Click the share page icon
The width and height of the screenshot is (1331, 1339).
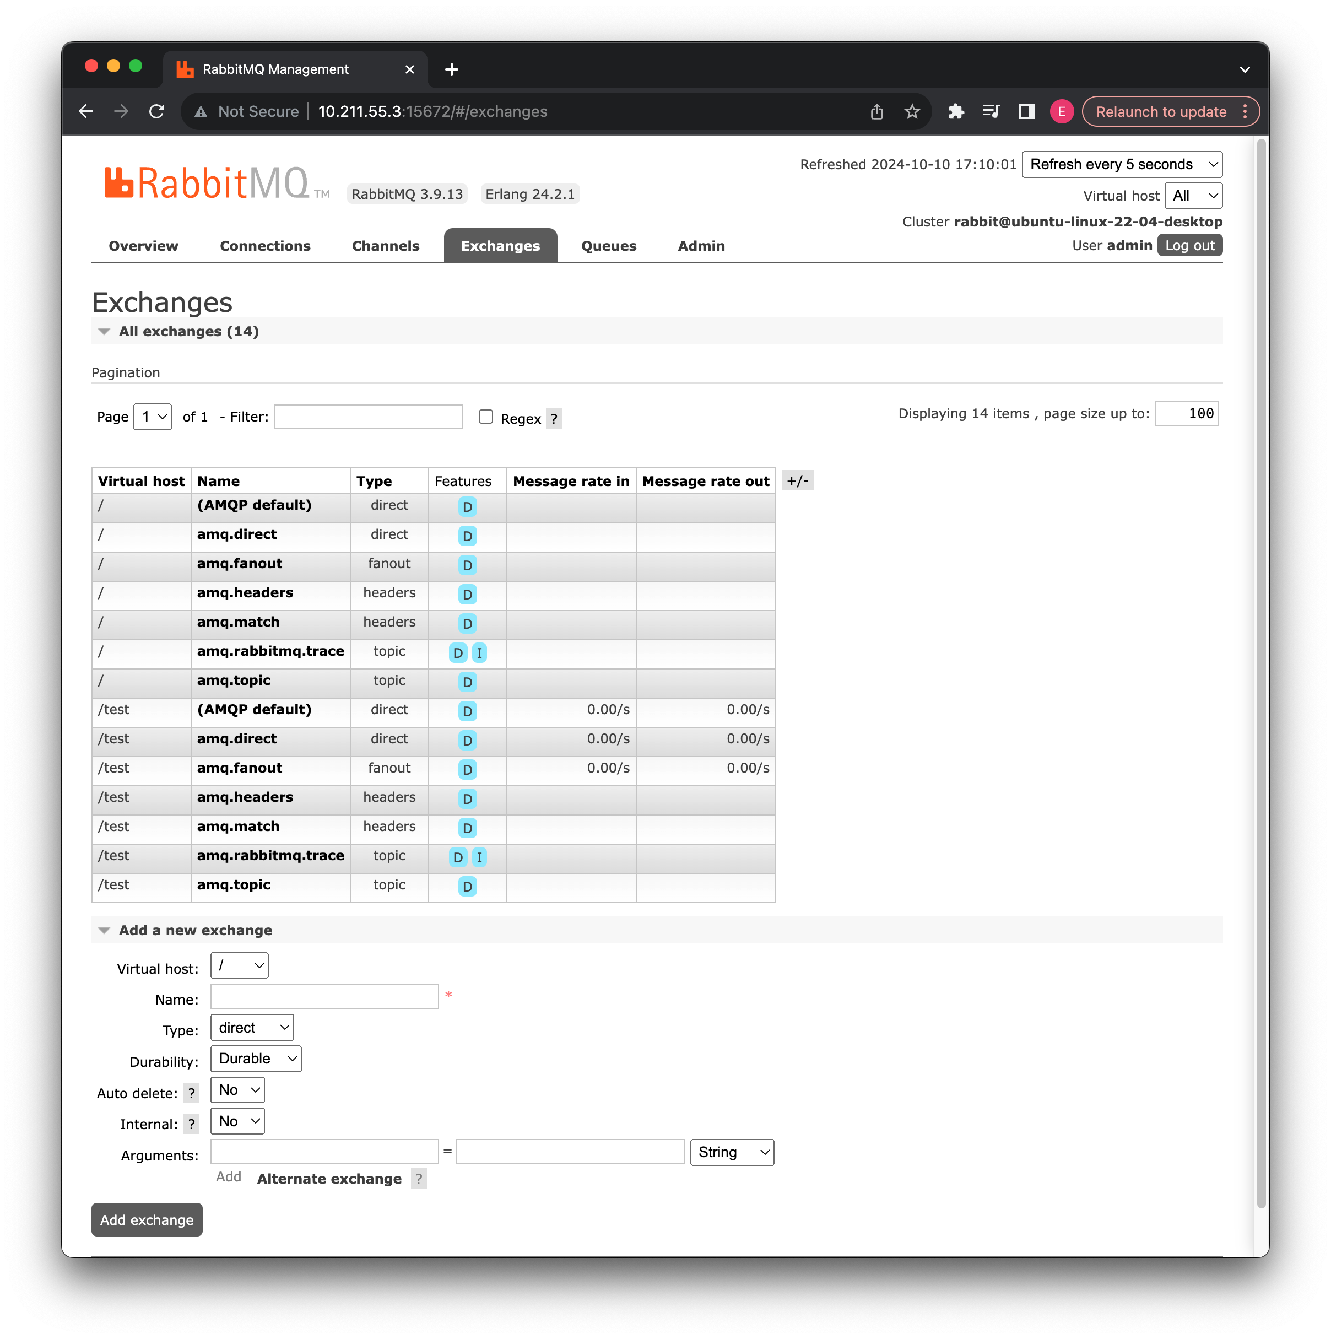coord(876,111)
